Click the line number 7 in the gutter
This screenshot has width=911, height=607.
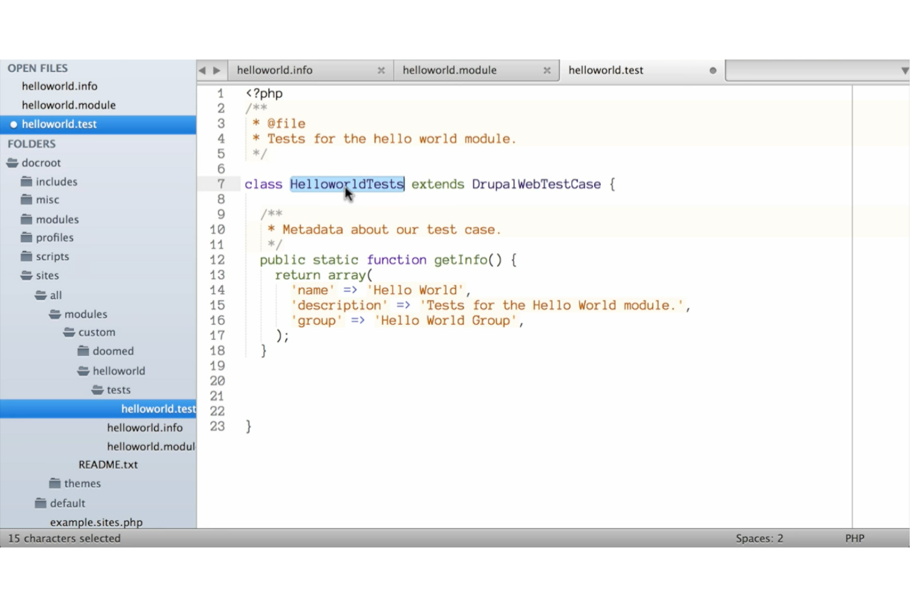coord(220,184)
